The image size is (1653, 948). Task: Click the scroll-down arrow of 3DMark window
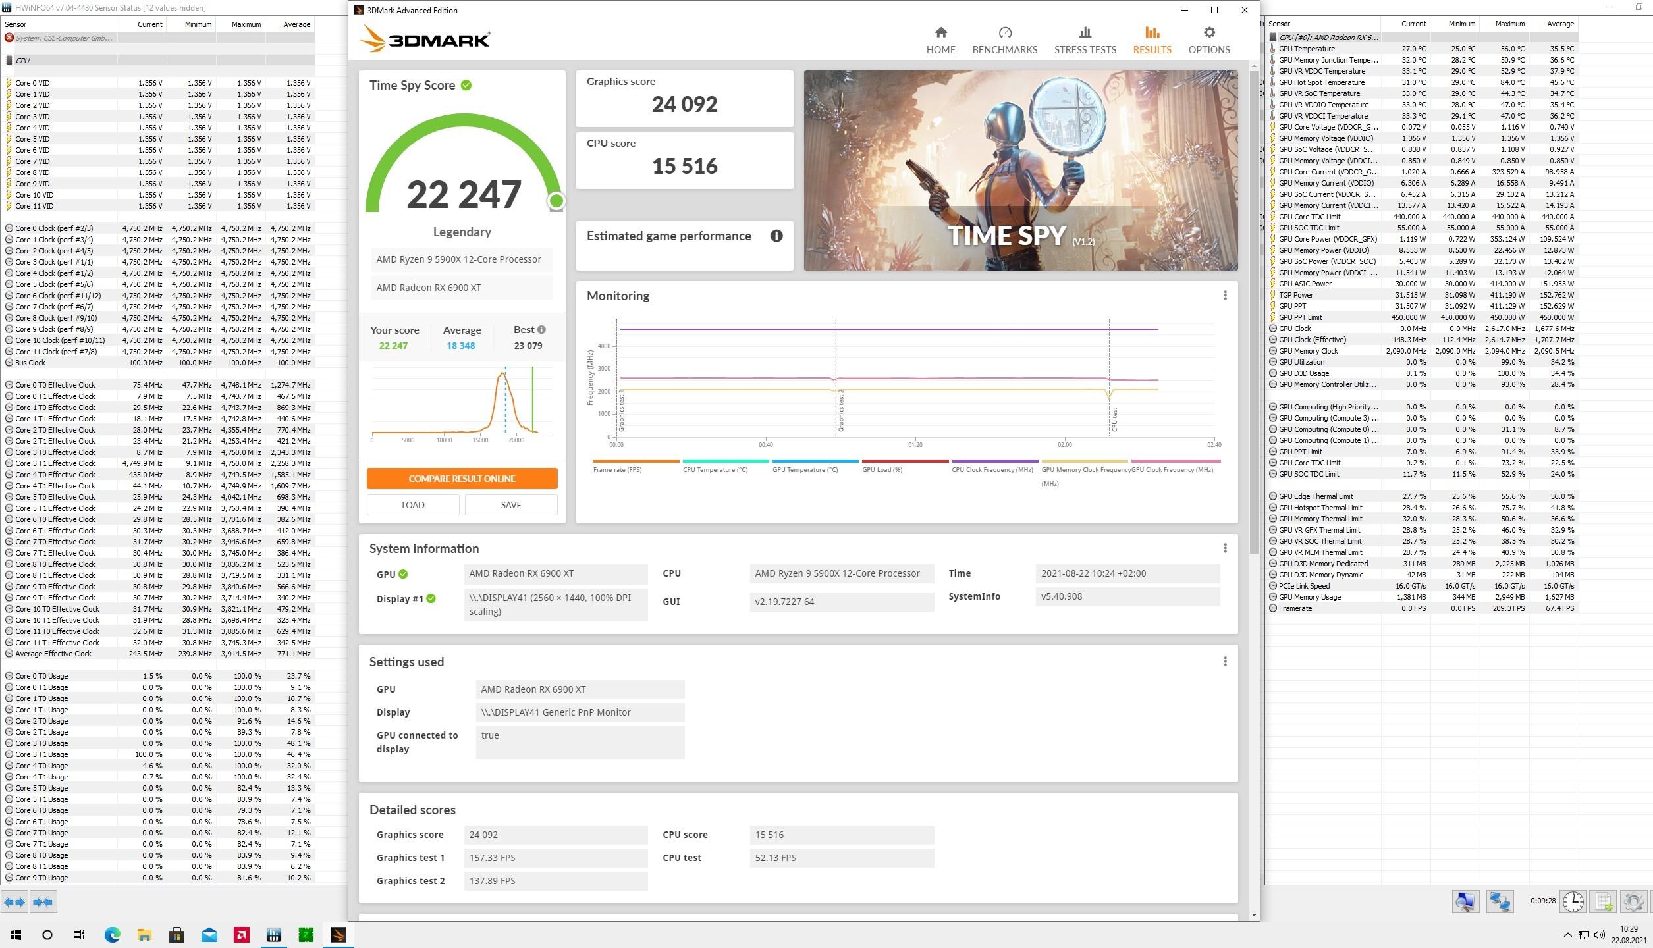pyautogui.click(x=1253, y=914)
